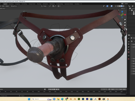
Task: Click the red X axis on navigation gizmo
Action: pyautogui.click(x=125, y=15)
